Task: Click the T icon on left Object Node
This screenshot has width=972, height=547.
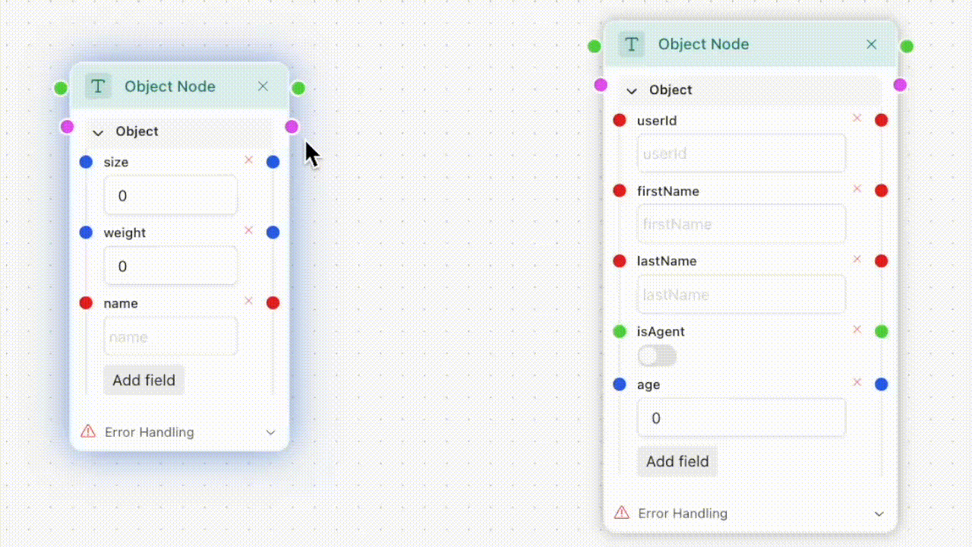Action: click(97, 87)
